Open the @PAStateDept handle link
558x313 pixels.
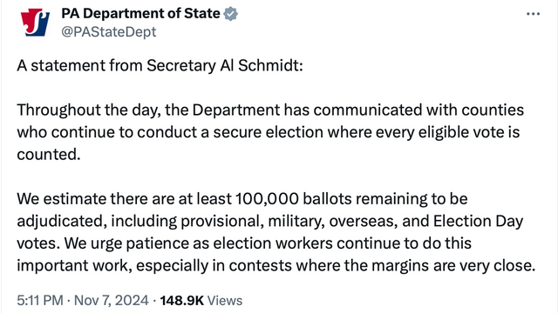tap(108, 31)
